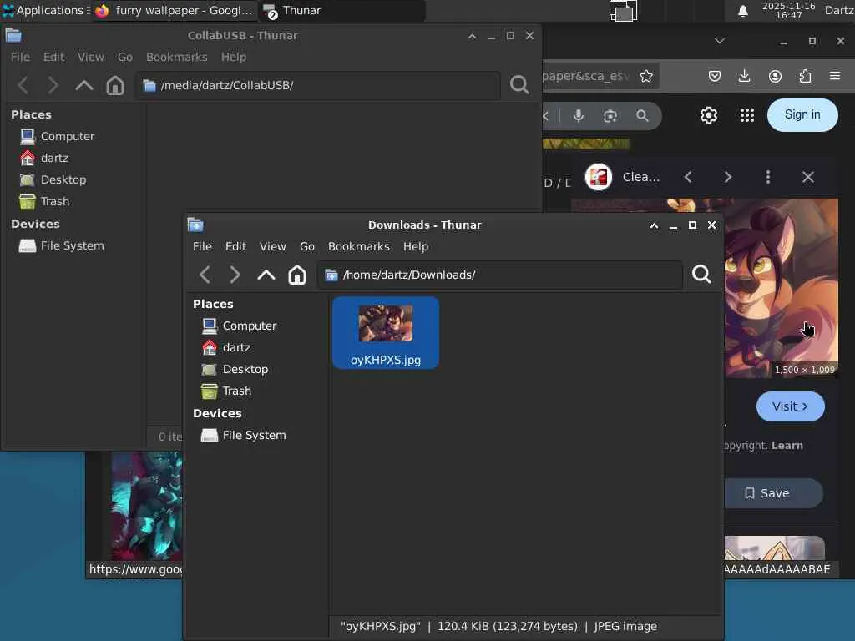The image size is (855, 641).
Task: Open Firefox extensions puzzle icon
Action: (x=806, y=76)
